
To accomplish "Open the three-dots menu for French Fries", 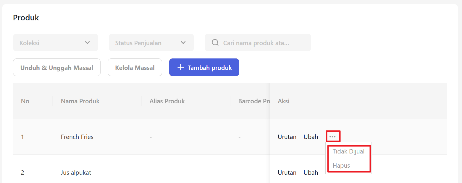I will point(333,137).
